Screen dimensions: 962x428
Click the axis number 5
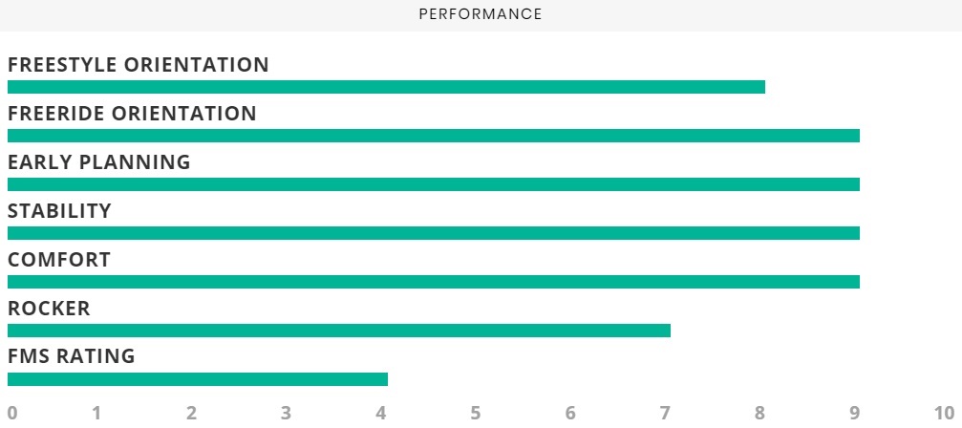pos(476,413)
